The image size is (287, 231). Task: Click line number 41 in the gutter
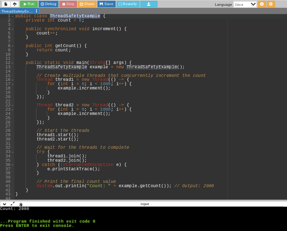(x=8, y=186)
